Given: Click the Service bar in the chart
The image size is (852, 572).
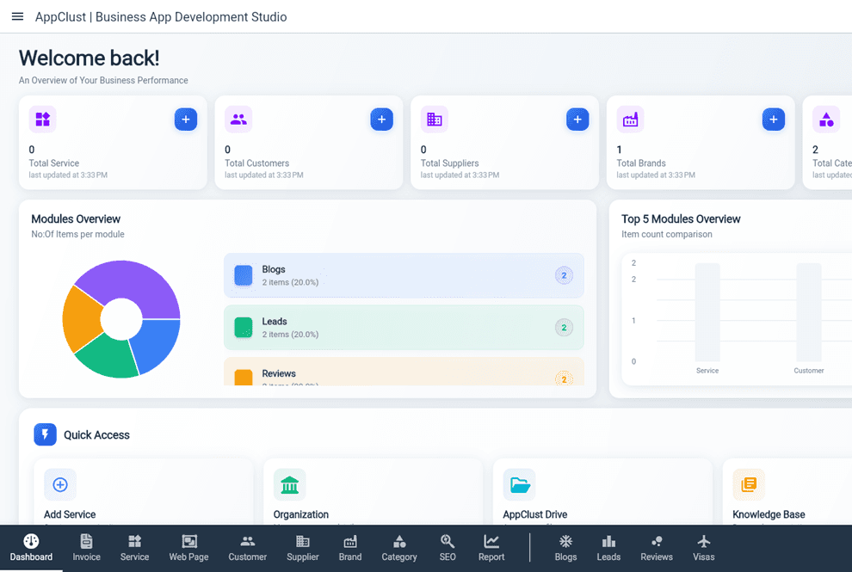Looking at the screenshot, I should 707,312.
